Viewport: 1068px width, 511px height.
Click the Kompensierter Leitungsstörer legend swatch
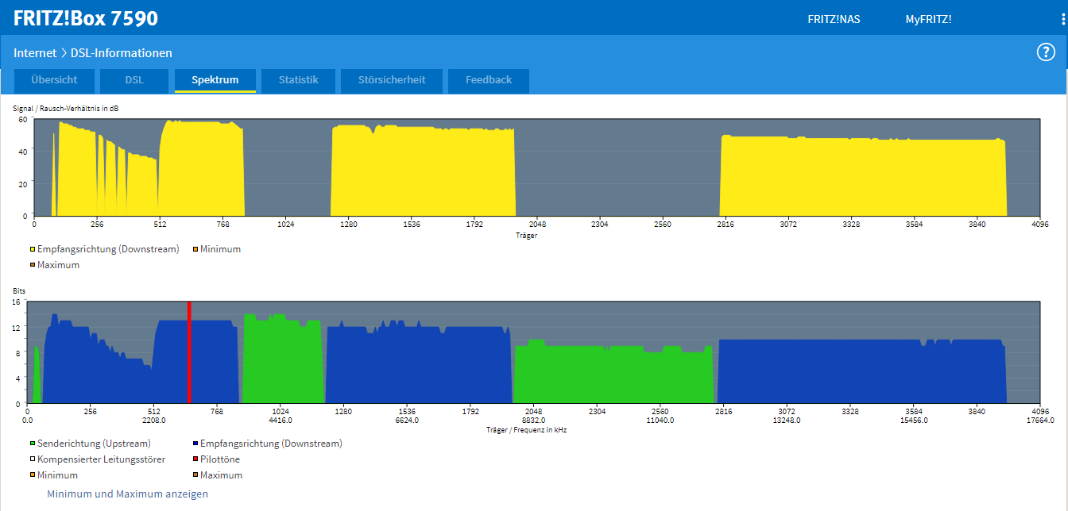click(x=33, y=459)
